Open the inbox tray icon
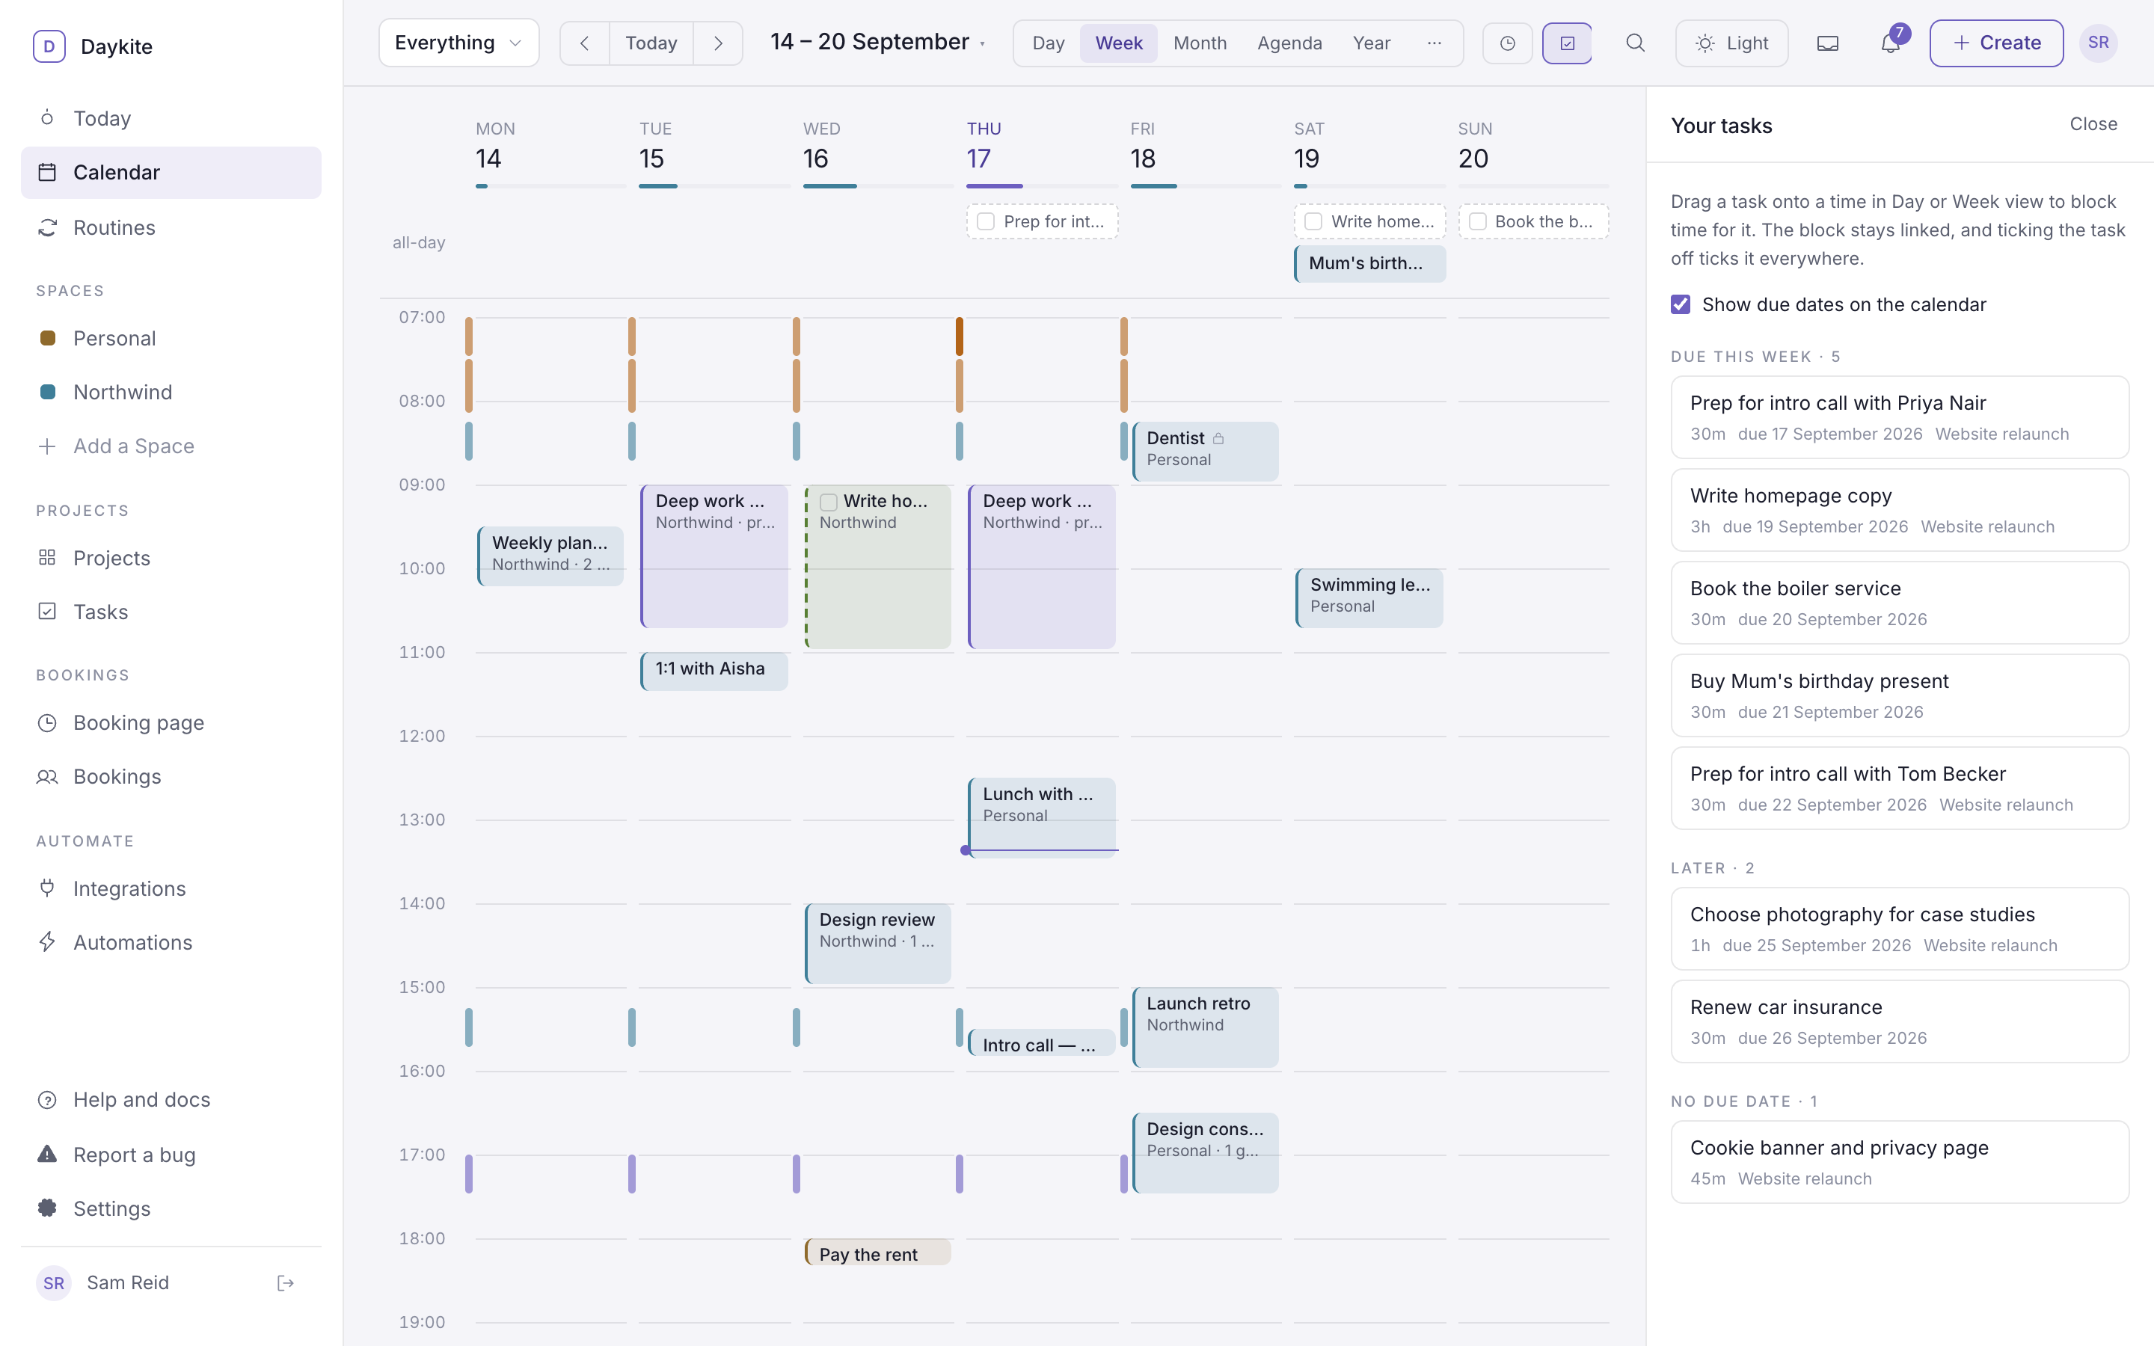 click(1827, 43)
